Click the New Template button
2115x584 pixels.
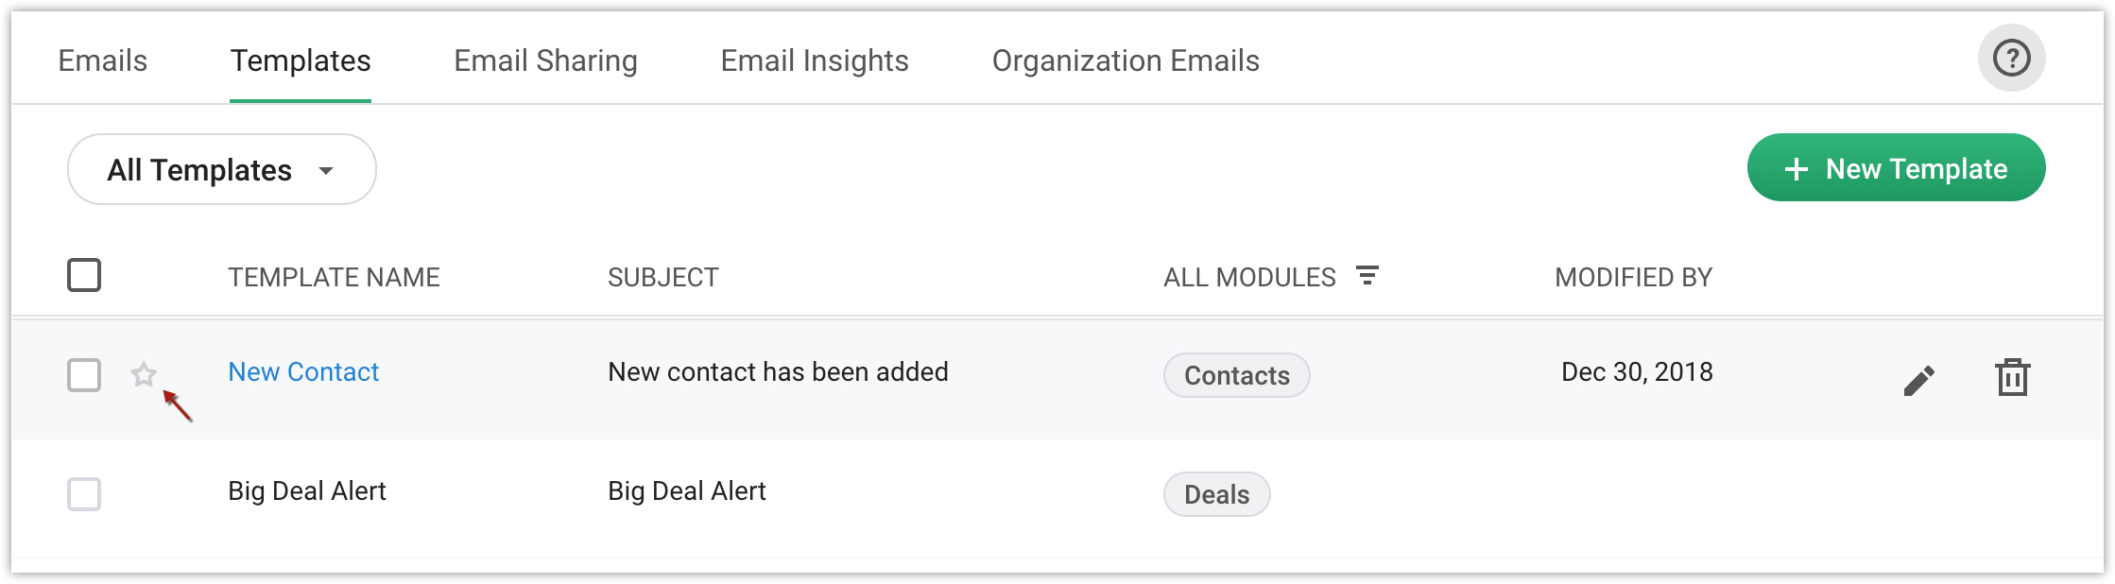[1895, 168]
